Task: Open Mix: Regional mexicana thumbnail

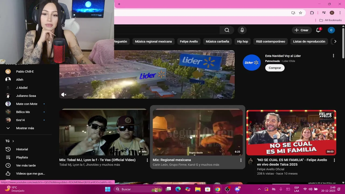Action: point(198,132)
